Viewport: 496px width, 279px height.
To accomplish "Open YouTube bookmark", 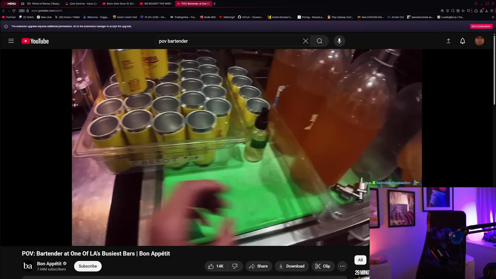I will click(9, 17).
